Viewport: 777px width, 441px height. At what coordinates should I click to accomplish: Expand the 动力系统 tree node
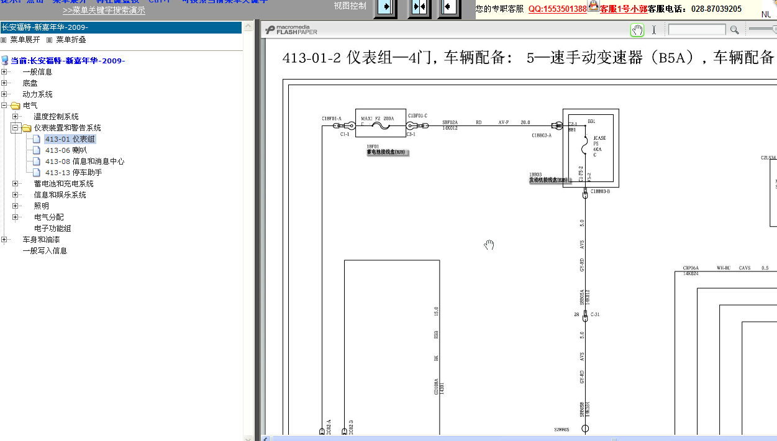coord(4,94)
